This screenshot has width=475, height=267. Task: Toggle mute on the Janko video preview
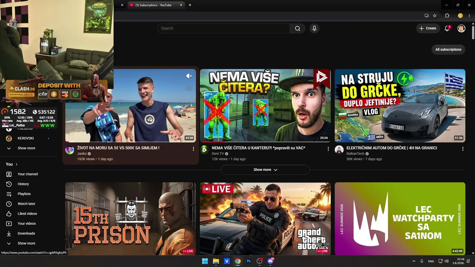coord(189,76)
